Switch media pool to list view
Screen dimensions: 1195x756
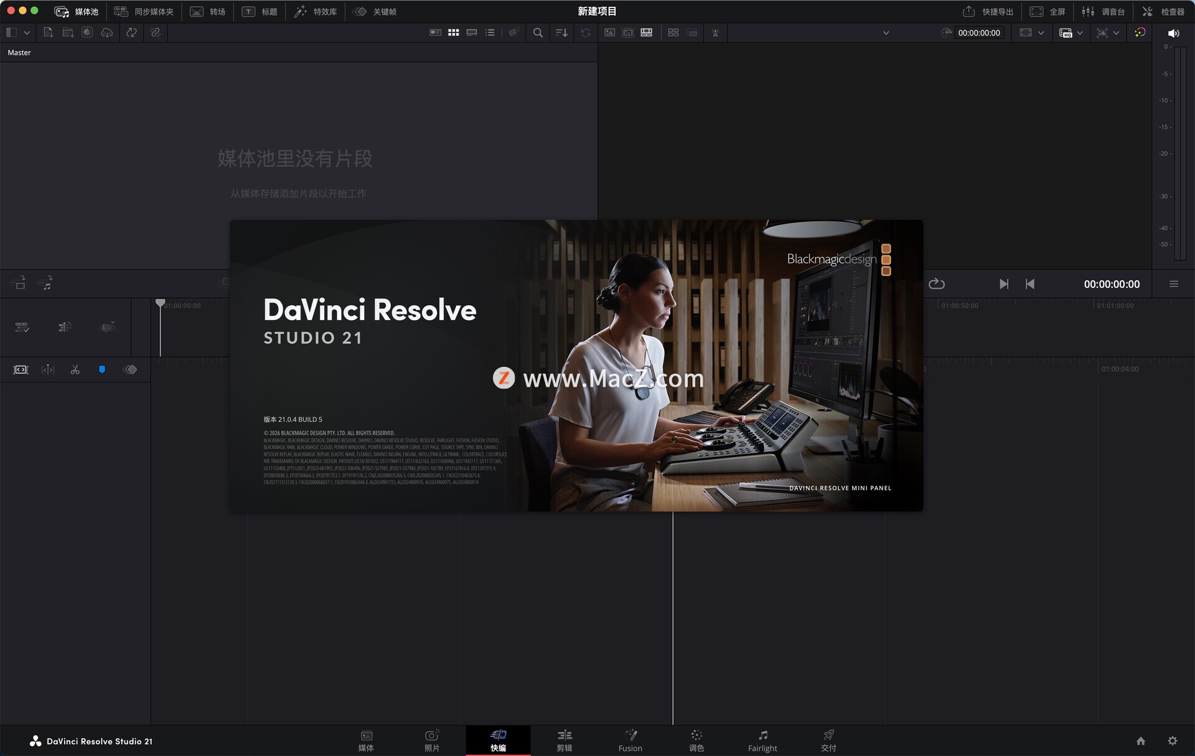pyautogui.click(x=490, y=32)
